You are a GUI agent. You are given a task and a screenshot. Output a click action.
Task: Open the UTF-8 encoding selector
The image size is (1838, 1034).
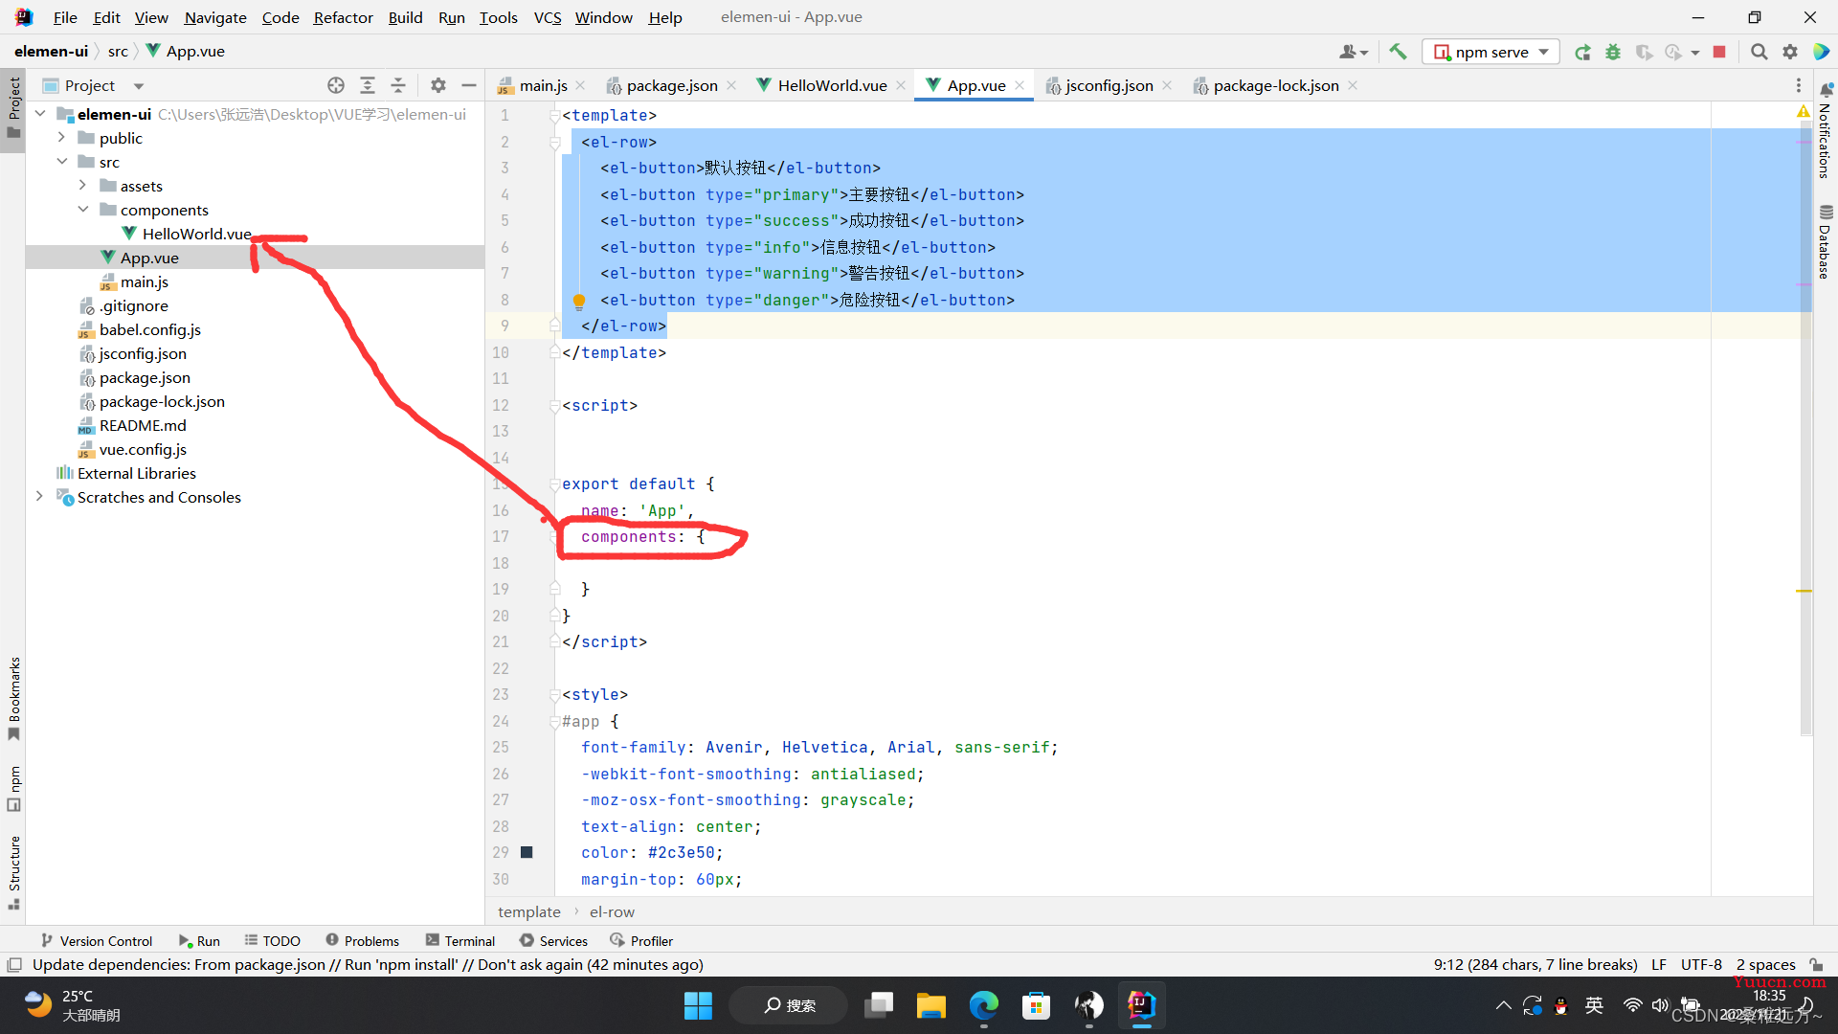(1701, 964)
